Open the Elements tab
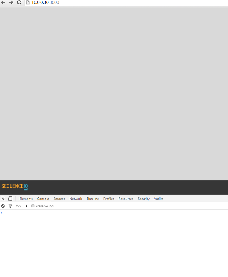This screenshot has height=277, width=228. (x=26, y=199)
